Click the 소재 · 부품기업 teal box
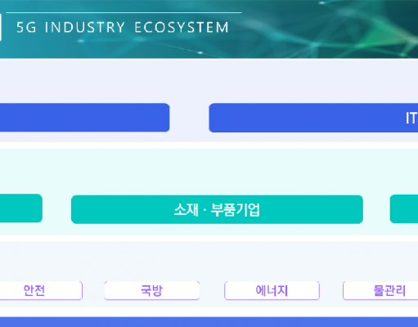418x327 pixels. pyautogui.click(x=217, y=209)
